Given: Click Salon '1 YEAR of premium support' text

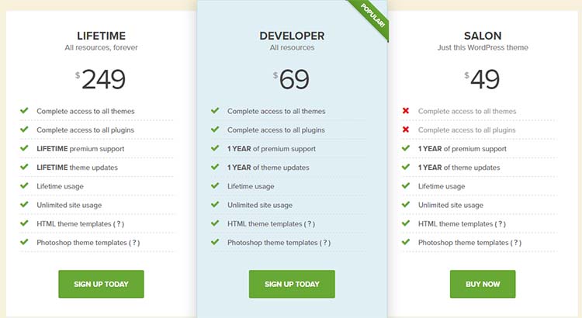Looking at the screenshot, I should click(x=462, y=149).
